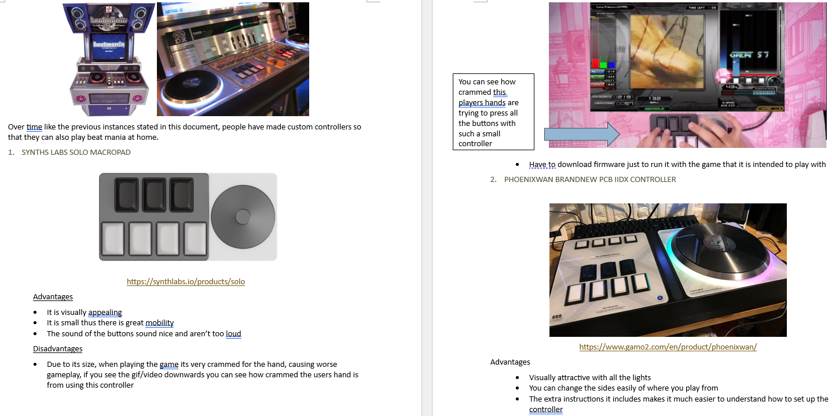832x416 pixels.
Task: Click the "Advantages" label on the right page
Action: (x=510, y=362)
